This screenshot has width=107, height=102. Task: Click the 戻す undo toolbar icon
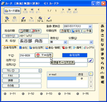[x=23, y=19]
